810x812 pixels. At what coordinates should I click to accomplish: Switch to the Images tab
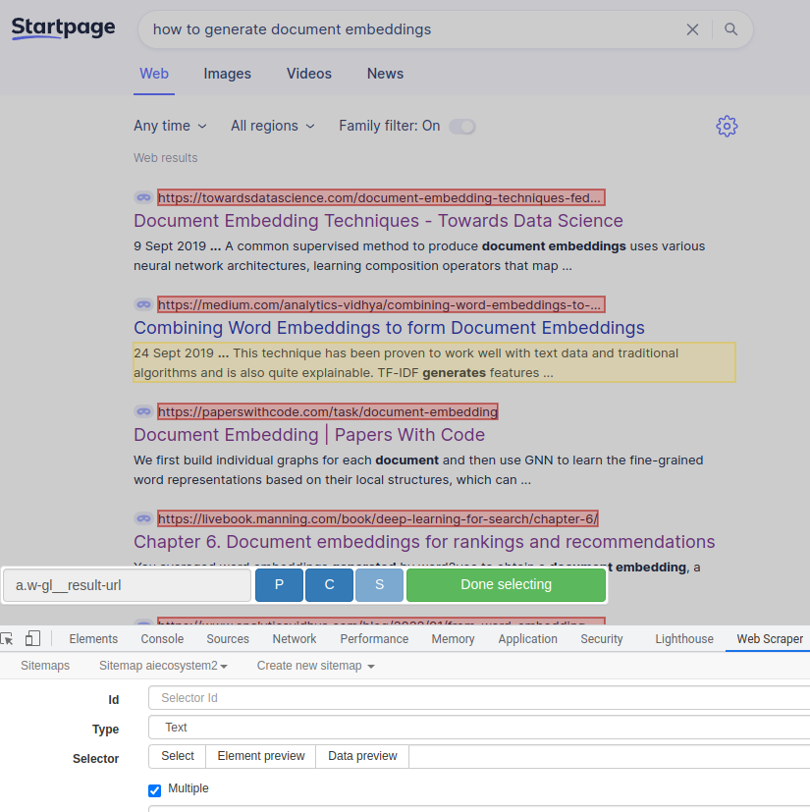point(228,74)
